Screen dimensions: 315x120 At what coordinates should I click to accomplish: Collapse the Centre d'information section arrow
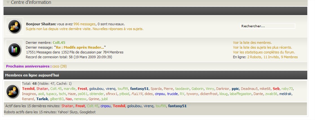point(8,2)
